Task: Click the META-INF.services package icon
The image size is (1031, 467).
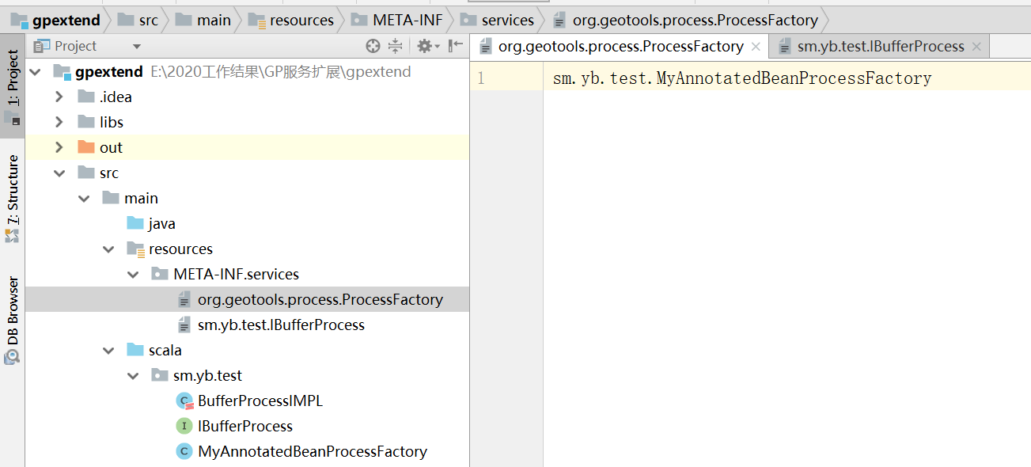Action: point(160,275)
